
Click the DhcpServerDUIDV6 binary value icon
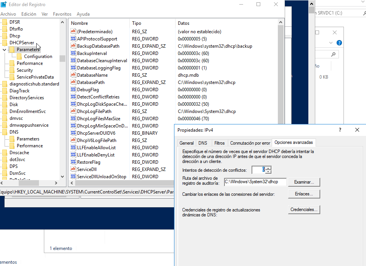[x=74, y=133]
